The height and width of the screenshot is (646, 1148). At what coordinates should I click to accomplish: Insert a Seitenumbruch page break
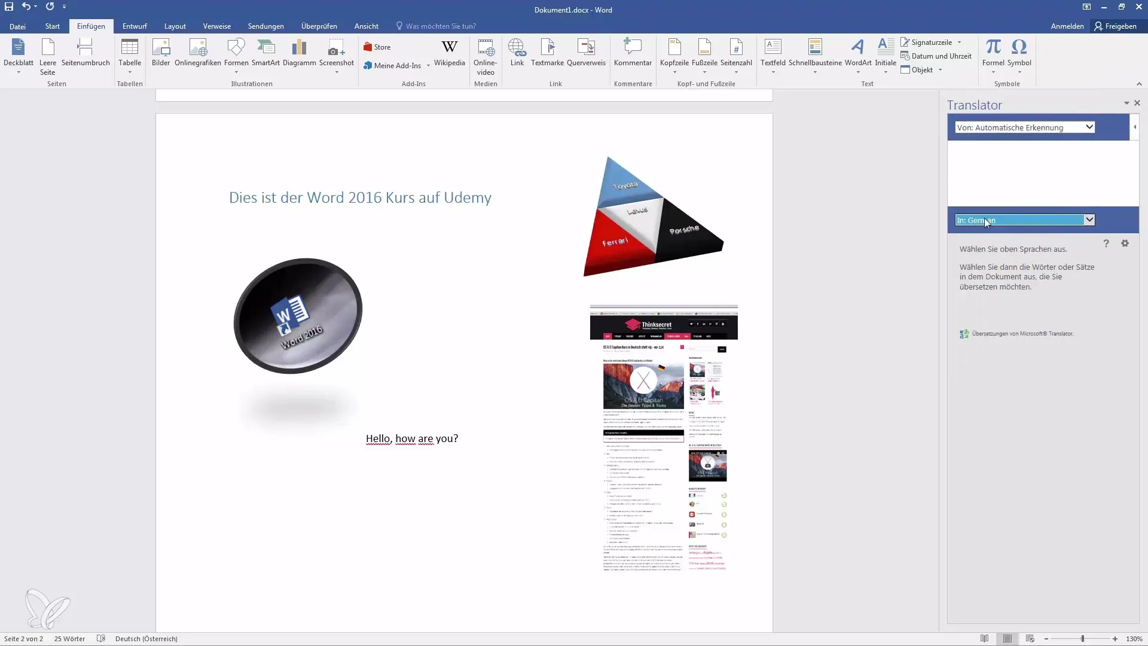point(86,53)
